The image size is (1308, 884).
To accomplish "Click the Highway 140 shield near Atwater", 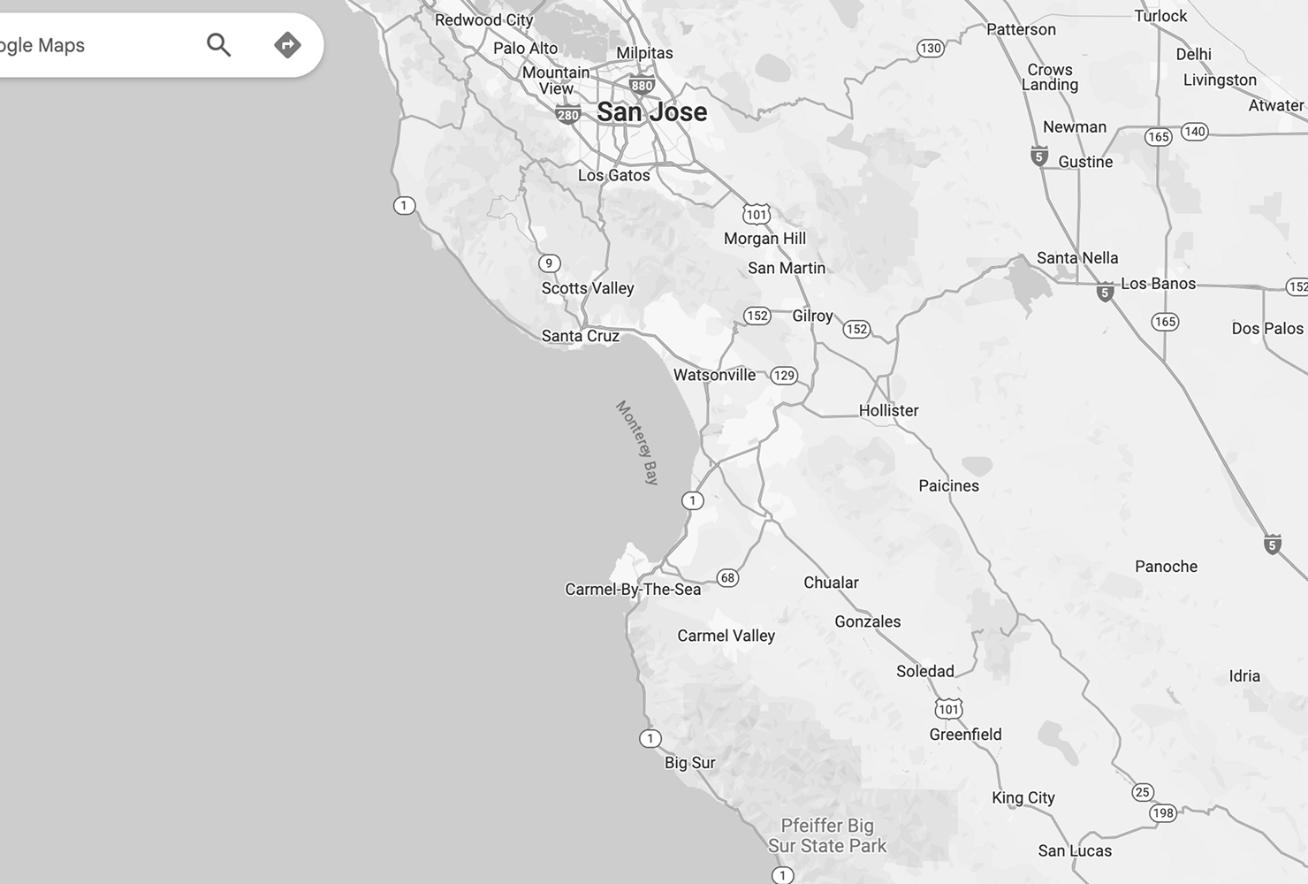I will point(1194,132).
